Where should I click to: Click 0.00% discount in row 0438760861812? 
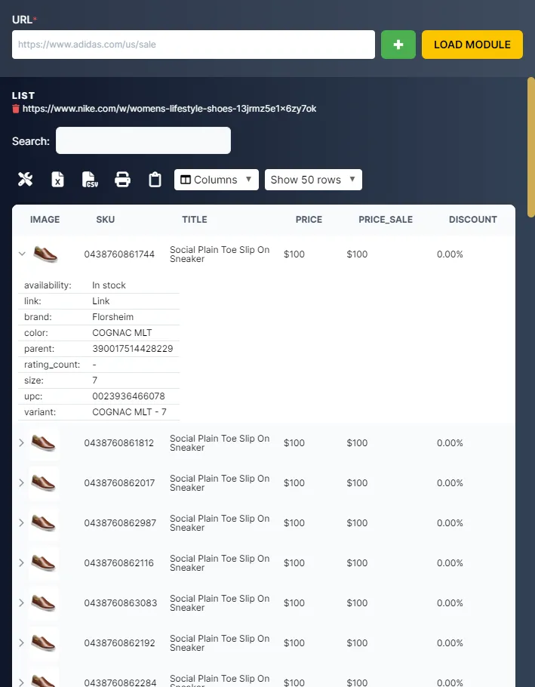coord(450,443)
